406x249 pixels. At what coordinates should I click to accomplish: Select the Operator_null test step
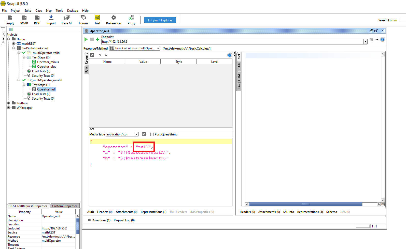pos(46,89)
